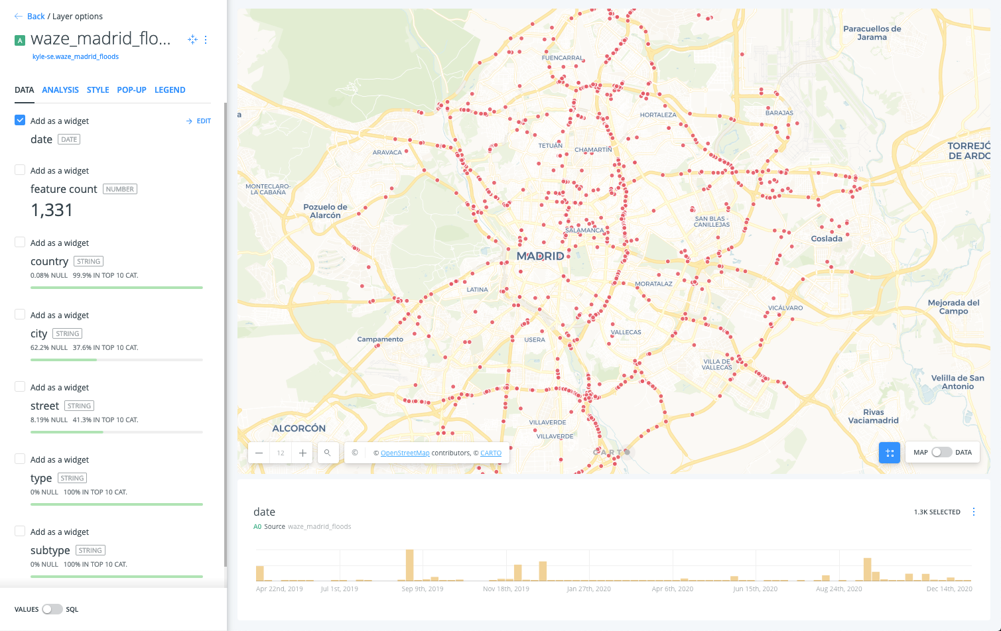This screenshot has height=631, width=1001.
Task: Open the kyle-se.waze_madrid_floods source link
Action: [76, 56]
